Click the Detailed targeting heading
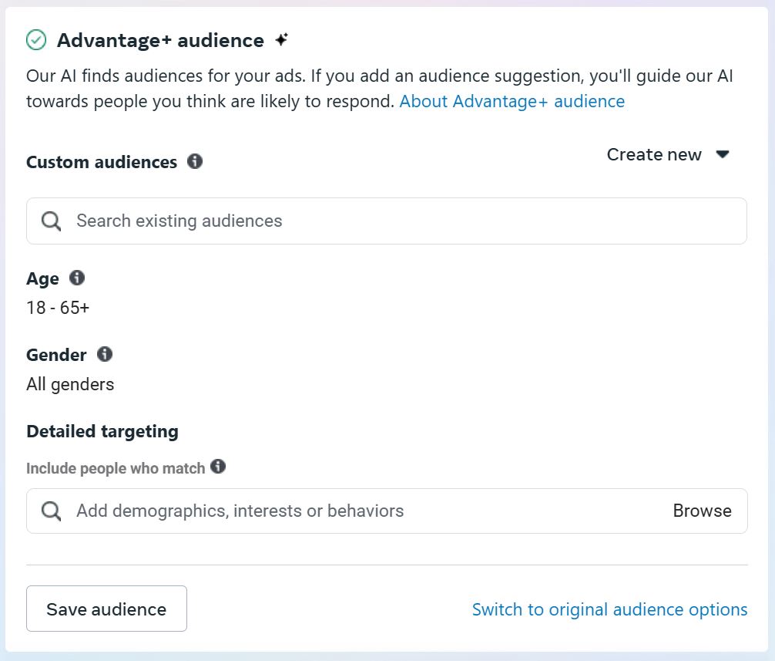Screen dimensions: 775x661 click(x=102, y=431)
